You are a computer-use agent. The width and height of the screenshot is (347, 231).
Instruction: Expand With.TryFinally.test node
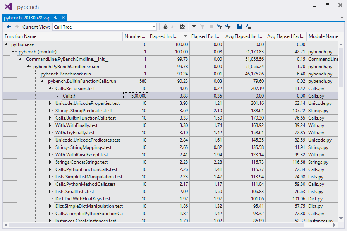(50, 133)
